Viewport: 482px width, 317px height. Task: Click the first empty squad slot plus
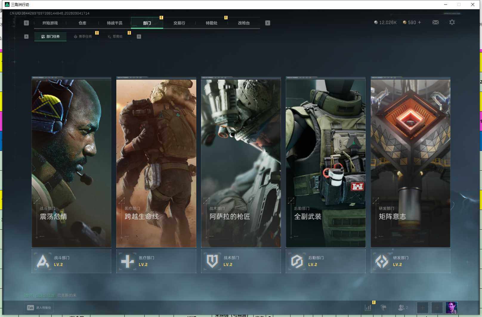pyautogui.click(x=422, y=308)
